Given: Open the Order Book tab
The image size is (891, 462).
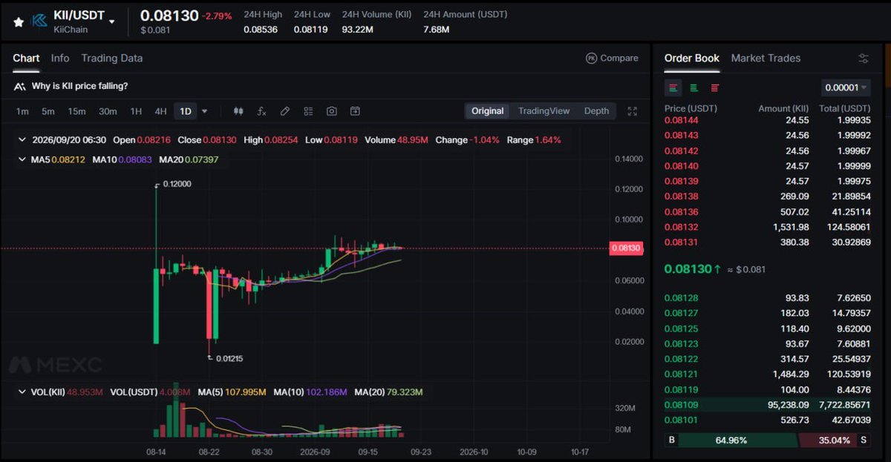Looking at the screenshot, I should click(x=691, y=58).
